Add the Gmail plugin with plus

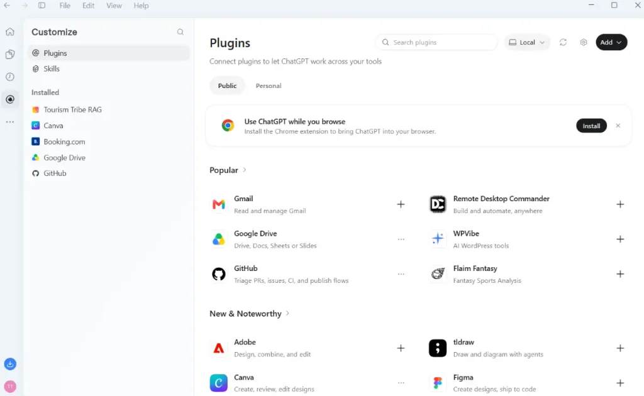[x=401, y=204]
